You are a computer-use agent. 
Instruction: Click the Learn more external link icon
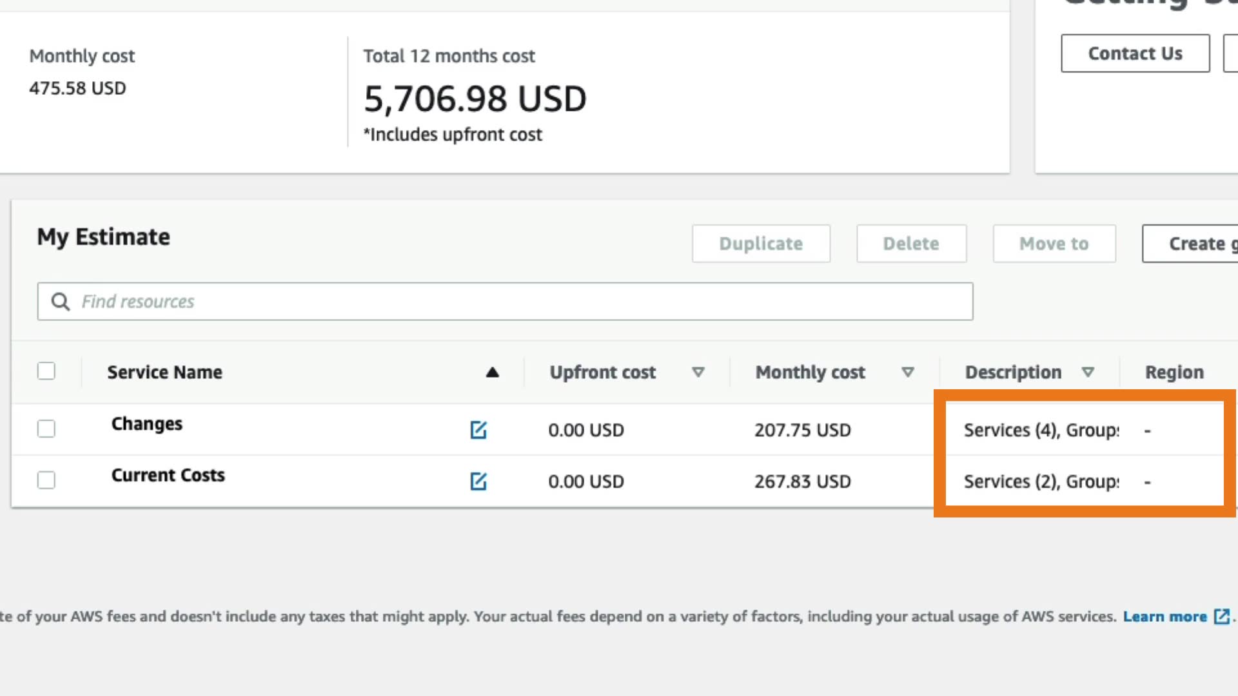[x=1221, y=617]
